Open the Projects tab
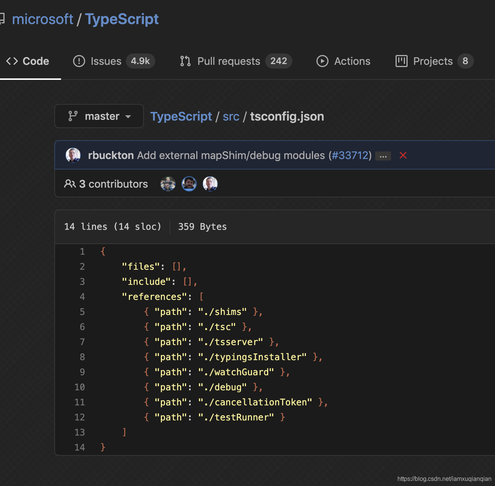The height and width of the screenshot is (486, 495). pyautogui.click(x=434, y=61)
